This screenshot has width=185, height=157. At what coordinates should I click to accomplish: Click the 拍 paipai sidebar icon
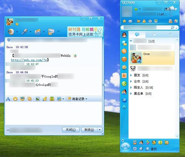pyautogui.click(x=124, y=51)
